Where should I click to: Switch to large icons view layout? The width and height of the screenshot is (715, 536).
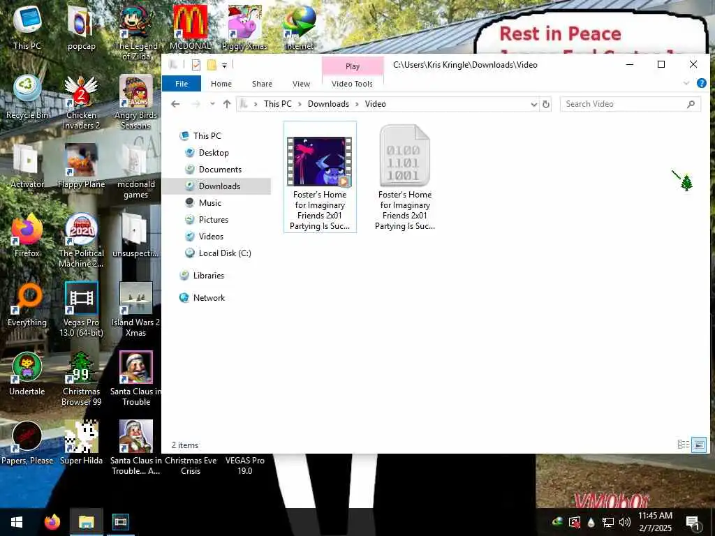click(x=699, y=445)
